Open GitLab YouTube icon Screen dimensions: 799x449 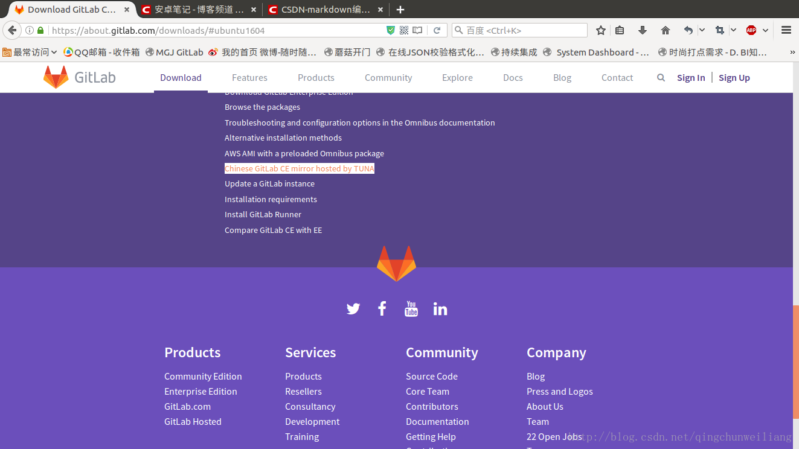click(411, 309)
